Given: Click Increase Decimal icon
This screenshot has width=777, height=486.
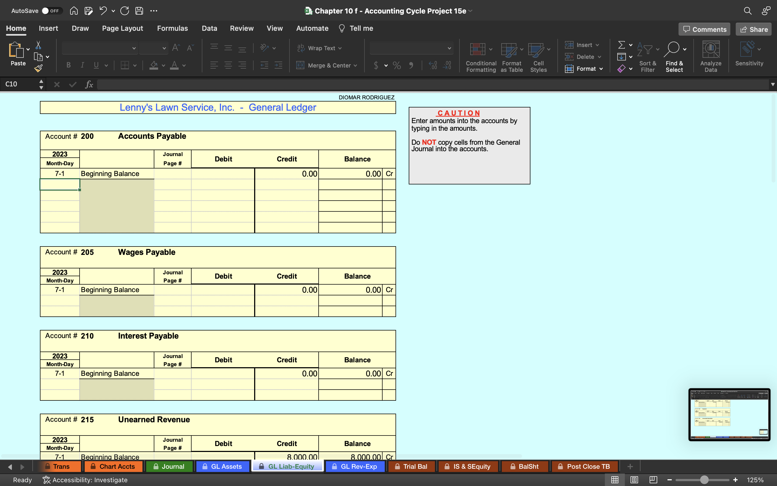Looking at the screenshot, I should pos(433,65).
